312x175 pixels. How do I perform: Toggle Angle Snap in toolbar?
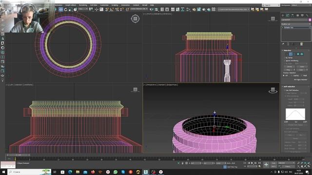[112, 9]
